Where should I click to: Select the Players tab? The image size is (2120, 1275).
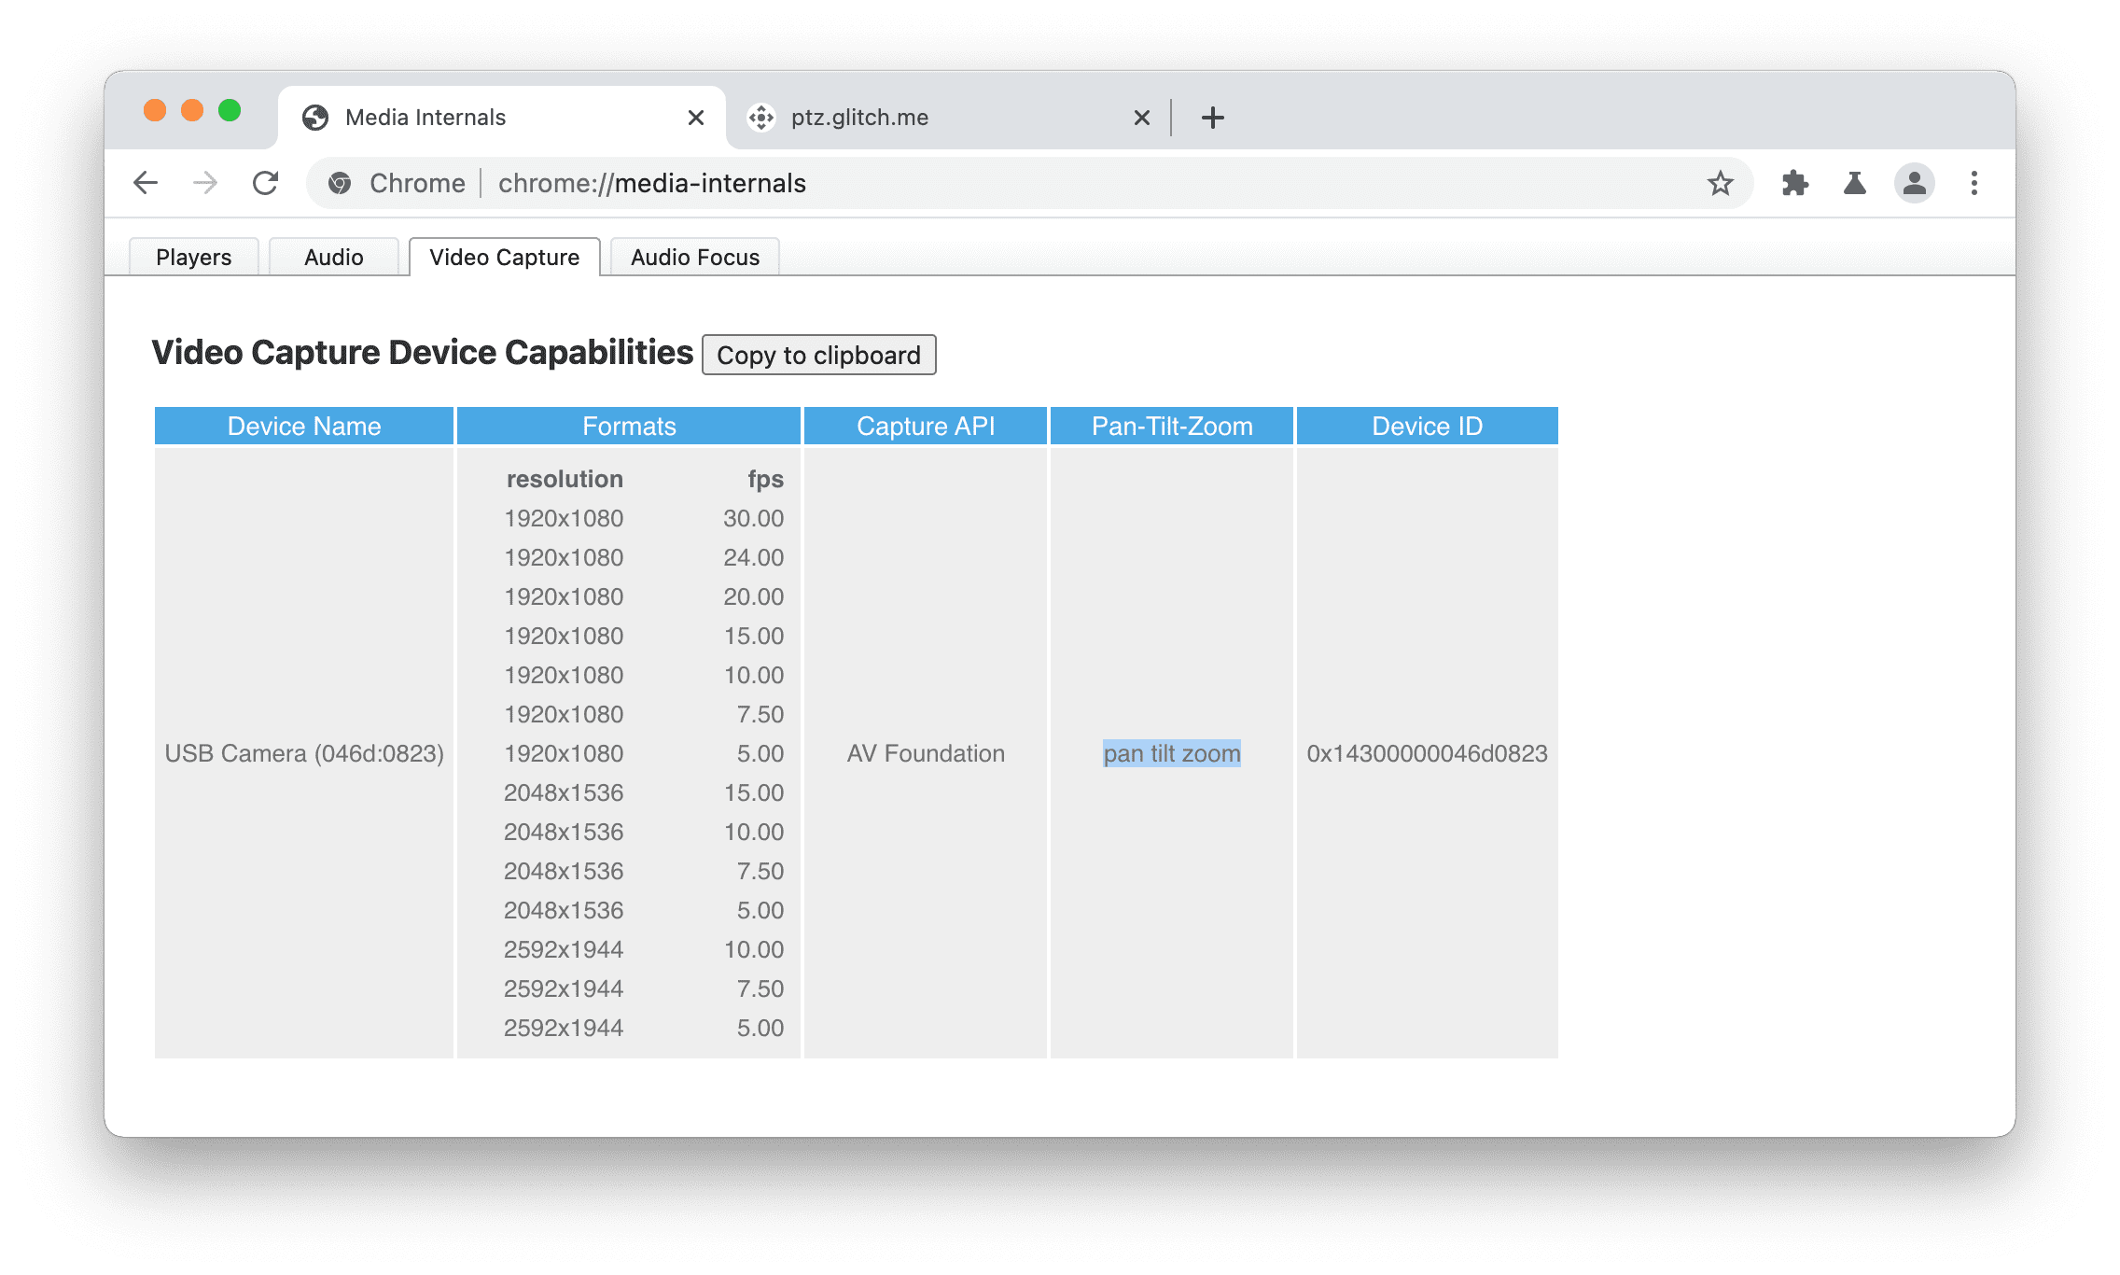coord(195,256)
